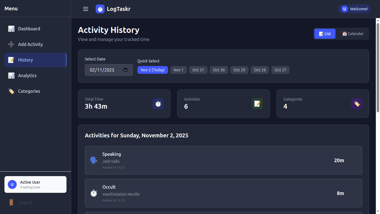
Task: Click the Add Activity plus icon
Action: click(x=11, y=44)
